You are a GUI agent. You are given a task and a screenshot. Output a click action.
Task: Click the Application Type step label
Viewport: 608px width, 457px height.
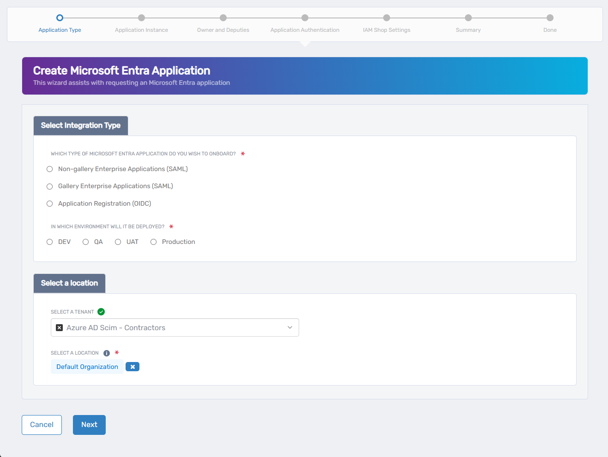pyautogui.click(x=60, y=30)
